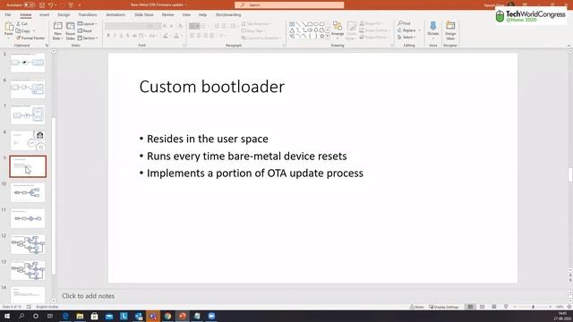This screenshot has height=322, width=573.
Task: Click the Find command
Action: click(404, 23)
